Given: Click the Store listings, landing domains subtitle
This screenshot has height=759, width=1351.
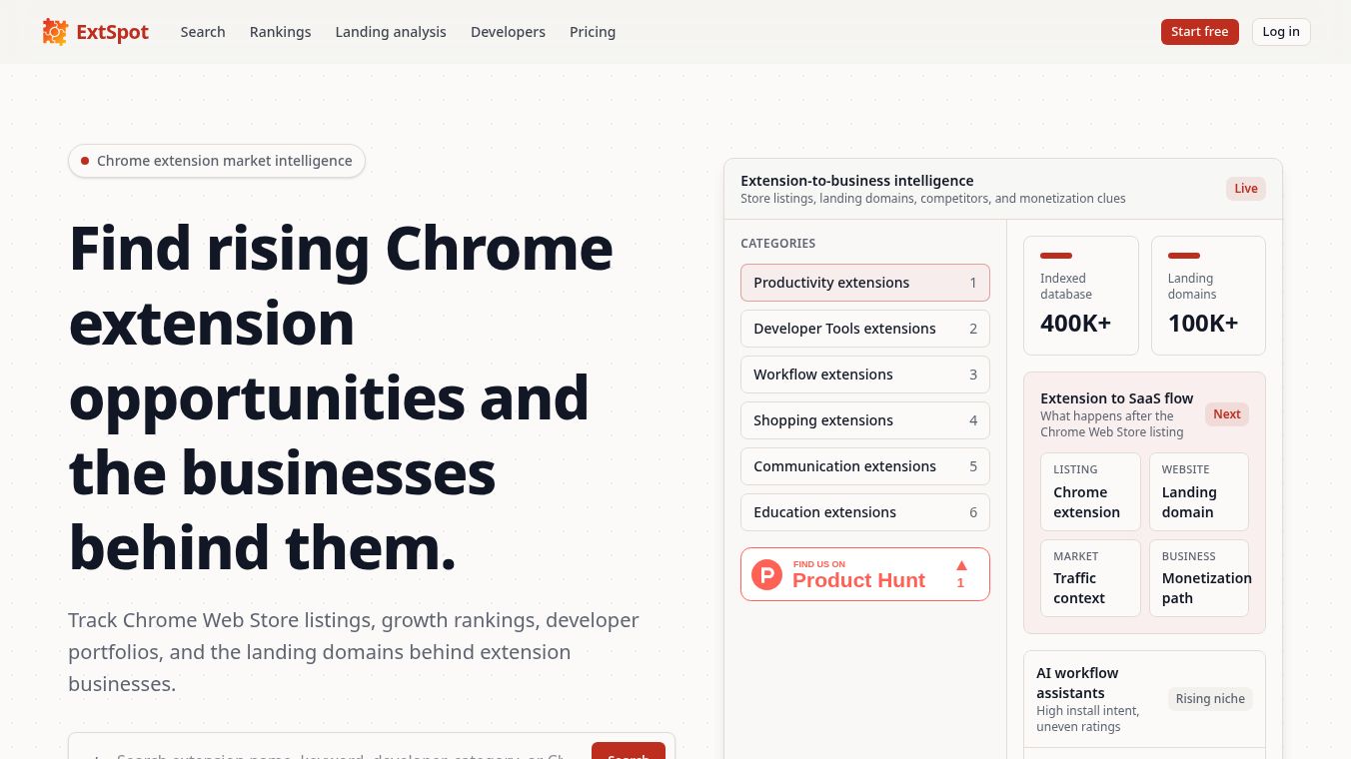Looking at the screenshot, I should (933, 199).
